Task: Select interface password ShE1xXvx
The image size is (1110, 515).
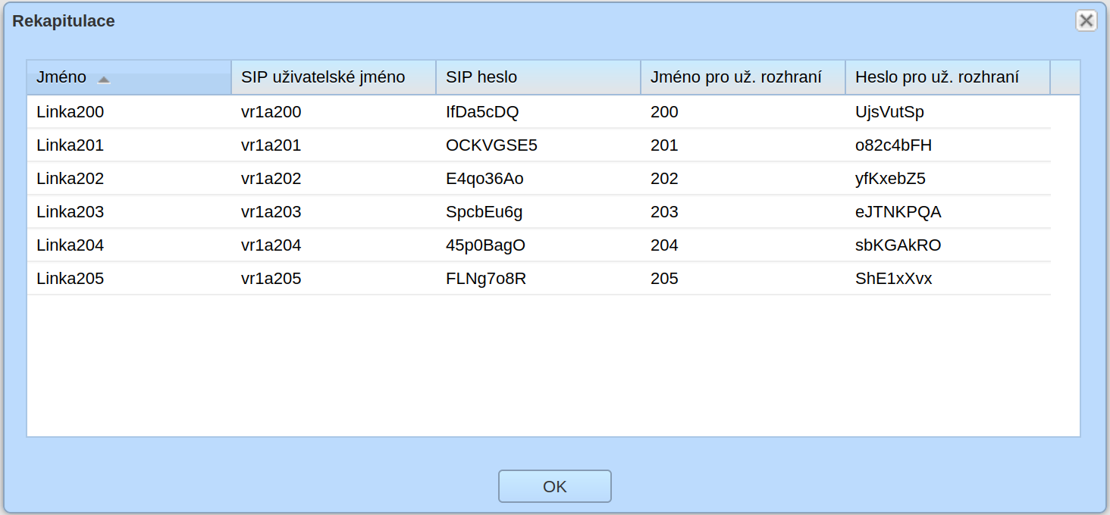Action: [894, 279]
